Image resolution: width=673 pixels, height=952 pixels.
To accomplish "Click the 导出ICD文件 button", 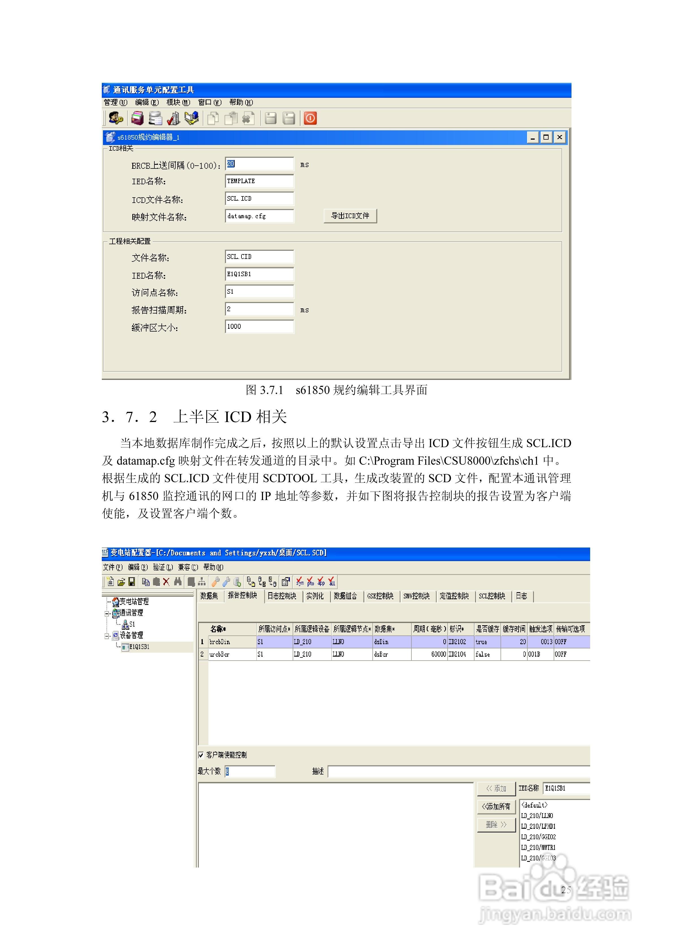I will pos(351,216).
